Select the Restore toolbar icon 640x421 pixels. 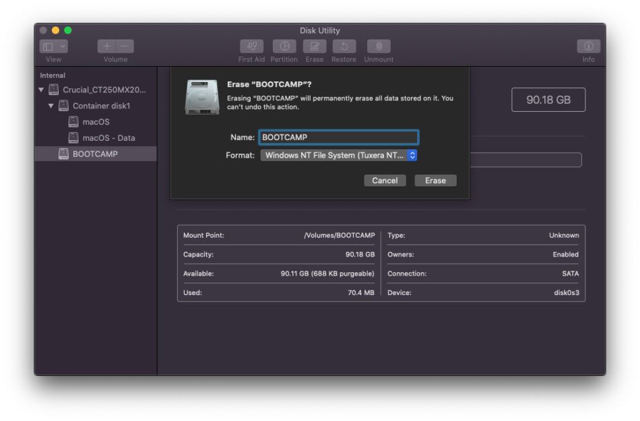click(x=344, y=46)
